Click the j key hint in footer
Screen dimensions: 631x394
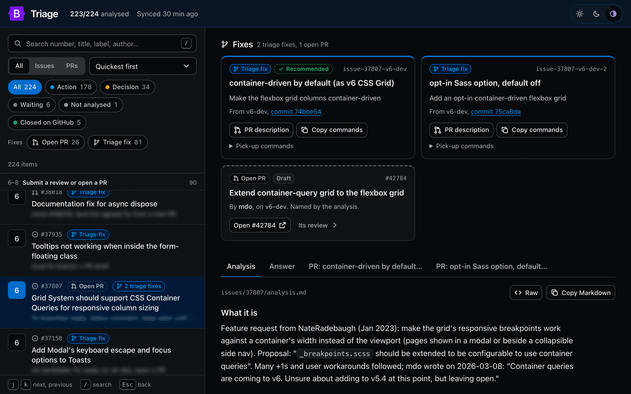(x=13, y=385)
